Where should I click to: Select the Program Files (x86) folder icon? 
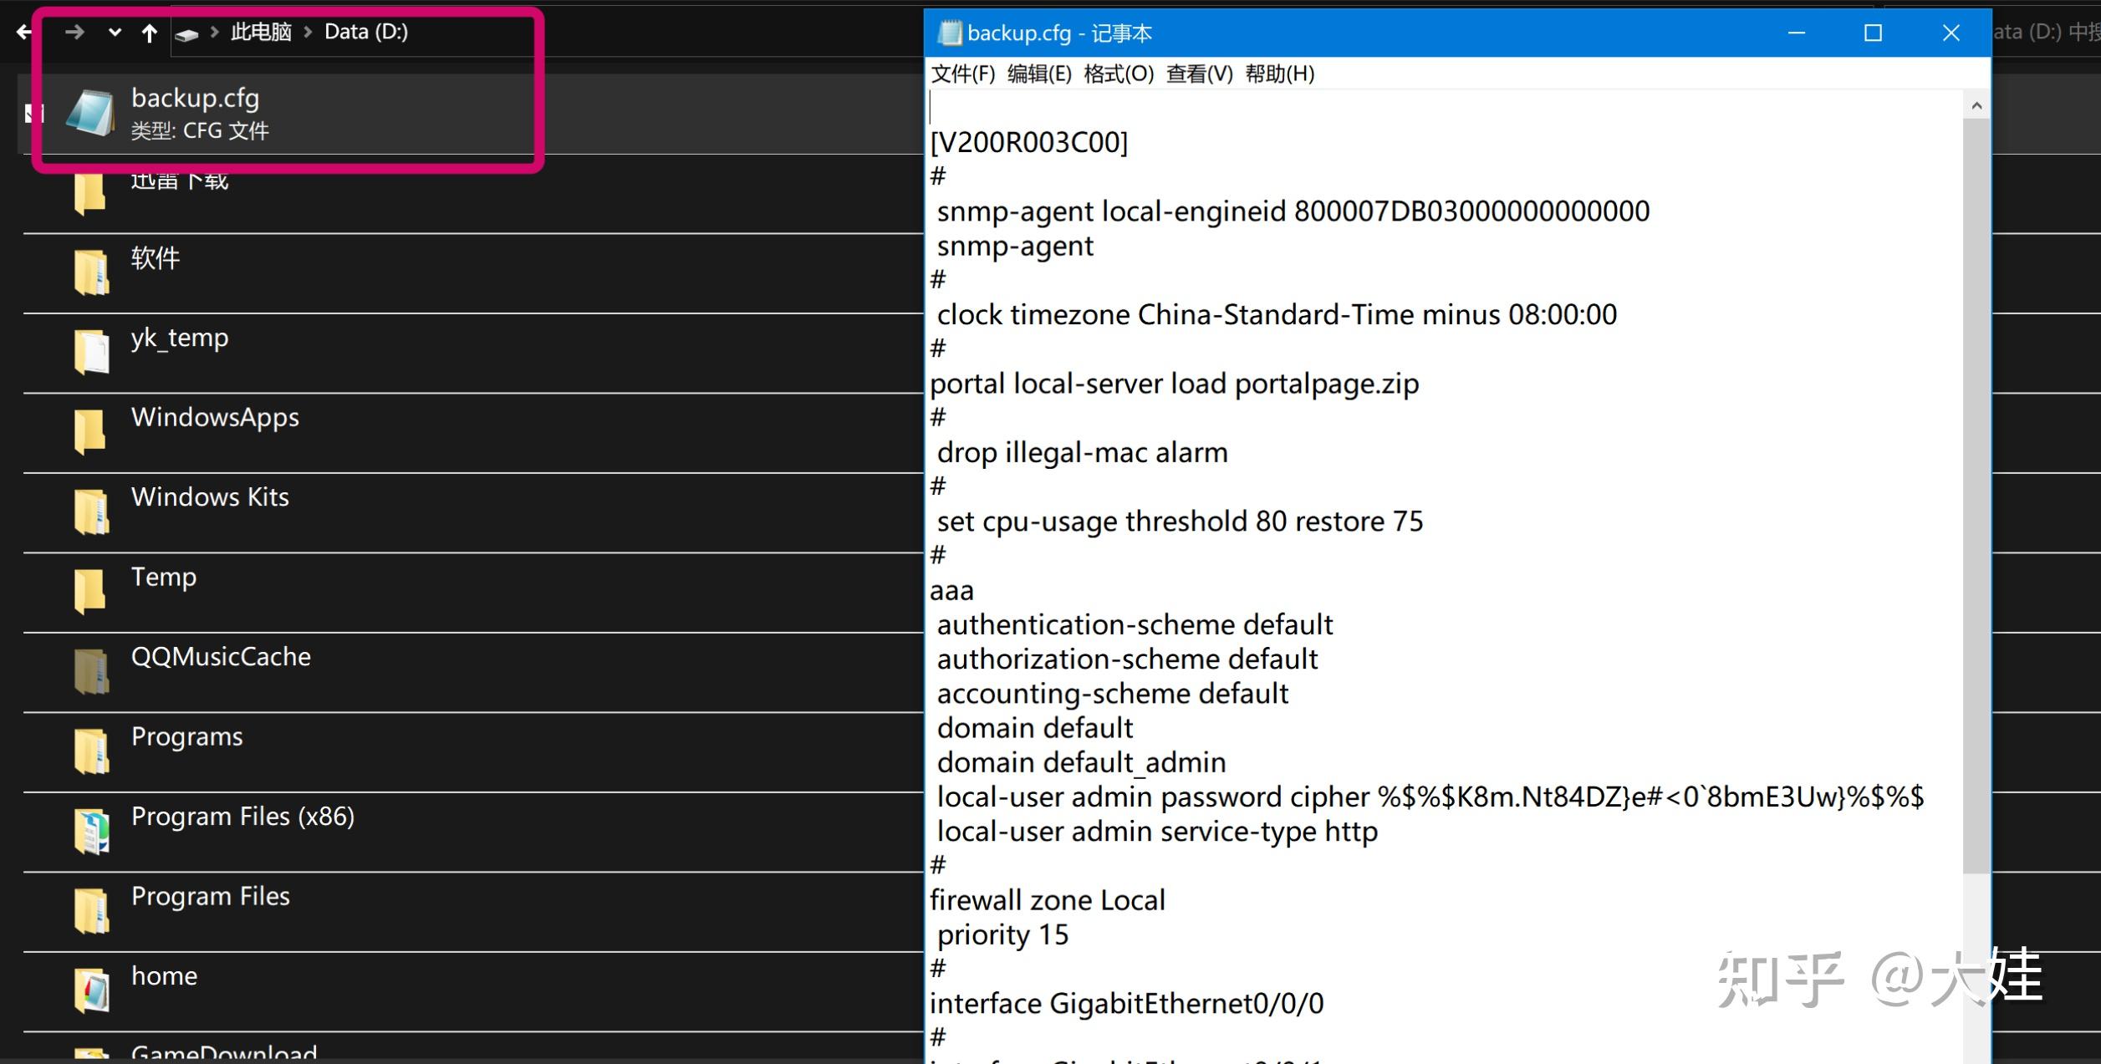[91, 832]
